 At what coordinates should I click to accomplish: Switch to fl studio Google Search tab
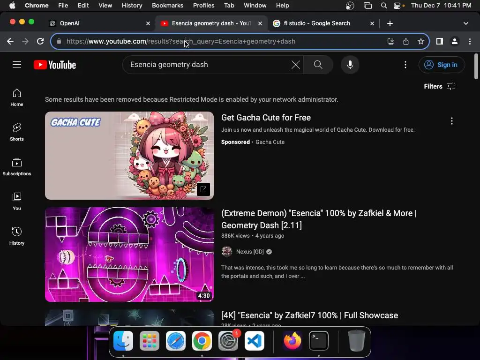[x=323, y=23]
